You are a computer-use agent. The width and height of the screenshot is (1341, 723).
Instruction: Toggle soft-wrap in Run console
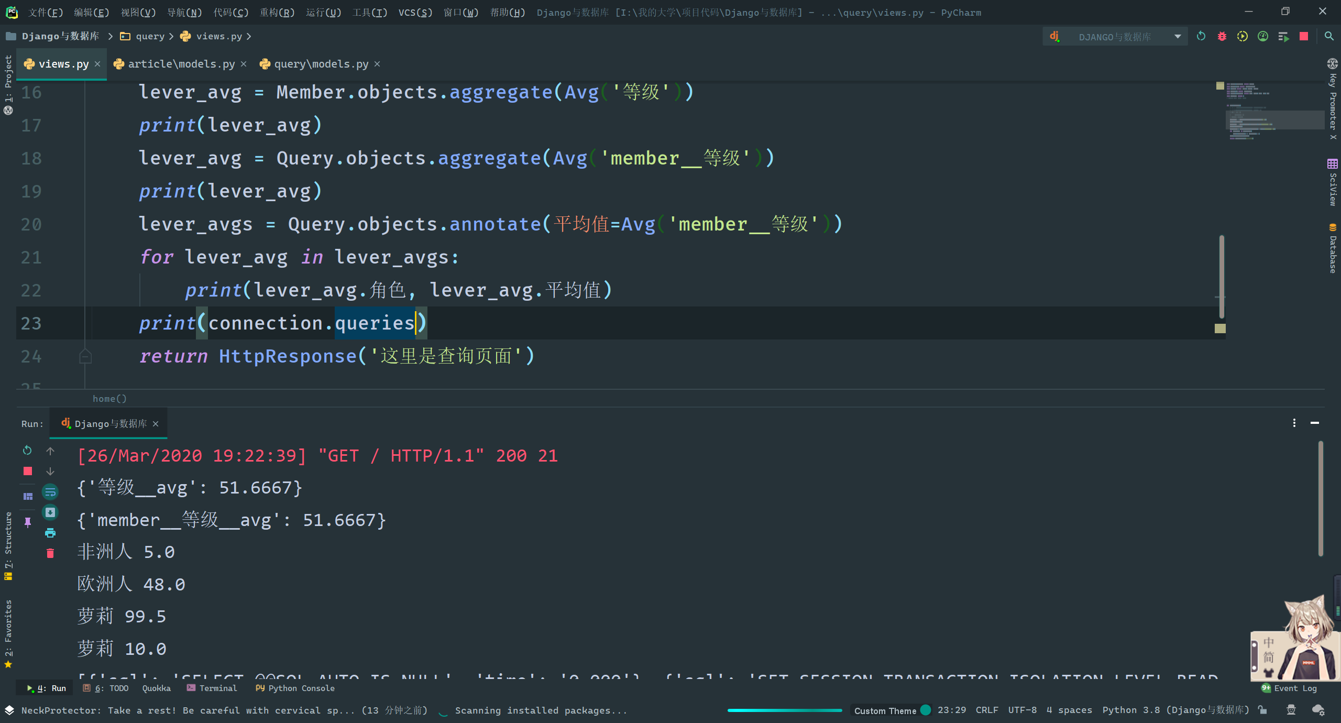click(x=50, y=492)
